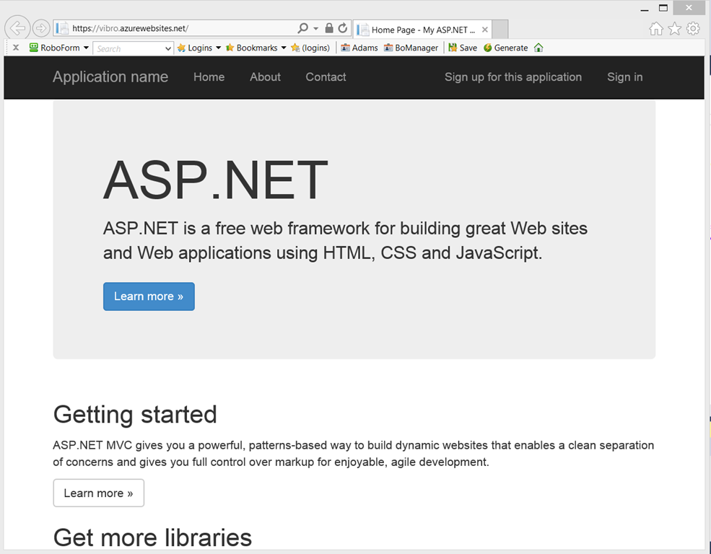
Task: Expand the Bookmarks dropdown in RoboForm toolbar
Action: pos(284,48)
